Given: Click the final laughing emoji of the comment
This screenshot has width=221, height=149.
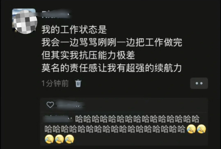Looking at the screenshot, I should (70, 139).
